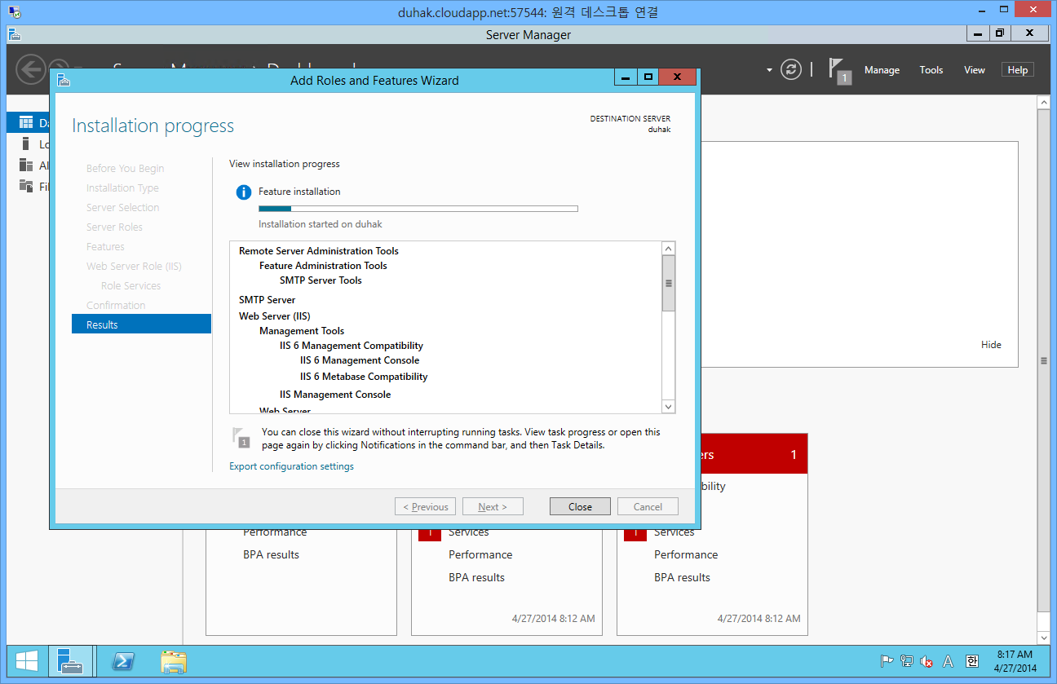The height and width of the screenshot is (684, 1057).
Task: Click the input mode A tray icon
Action: pos(948,661)
